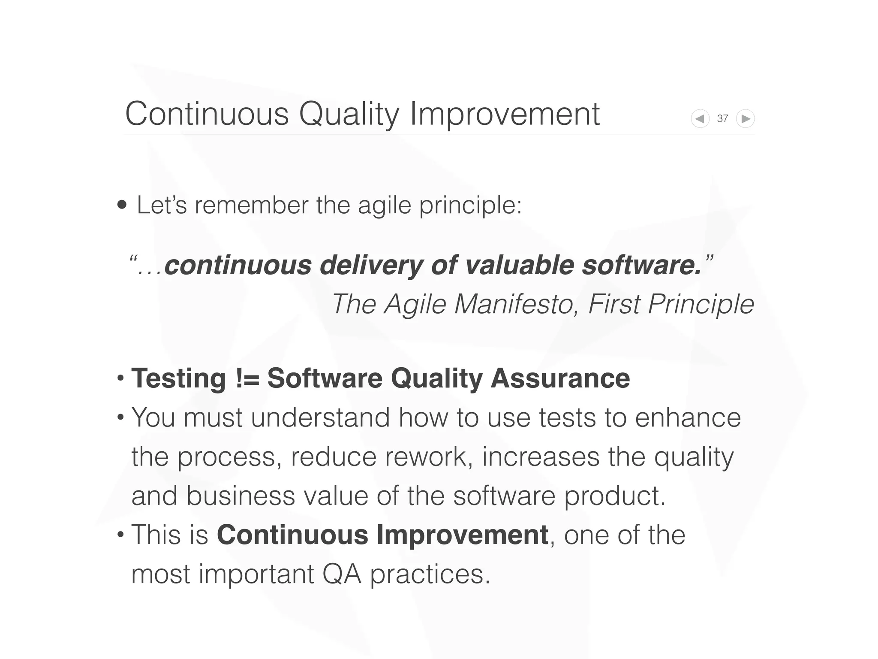This screenshot has width=878, height=659.
Task: Click the word 'Improvement' in the slide title
Action: tap(505, 114)
